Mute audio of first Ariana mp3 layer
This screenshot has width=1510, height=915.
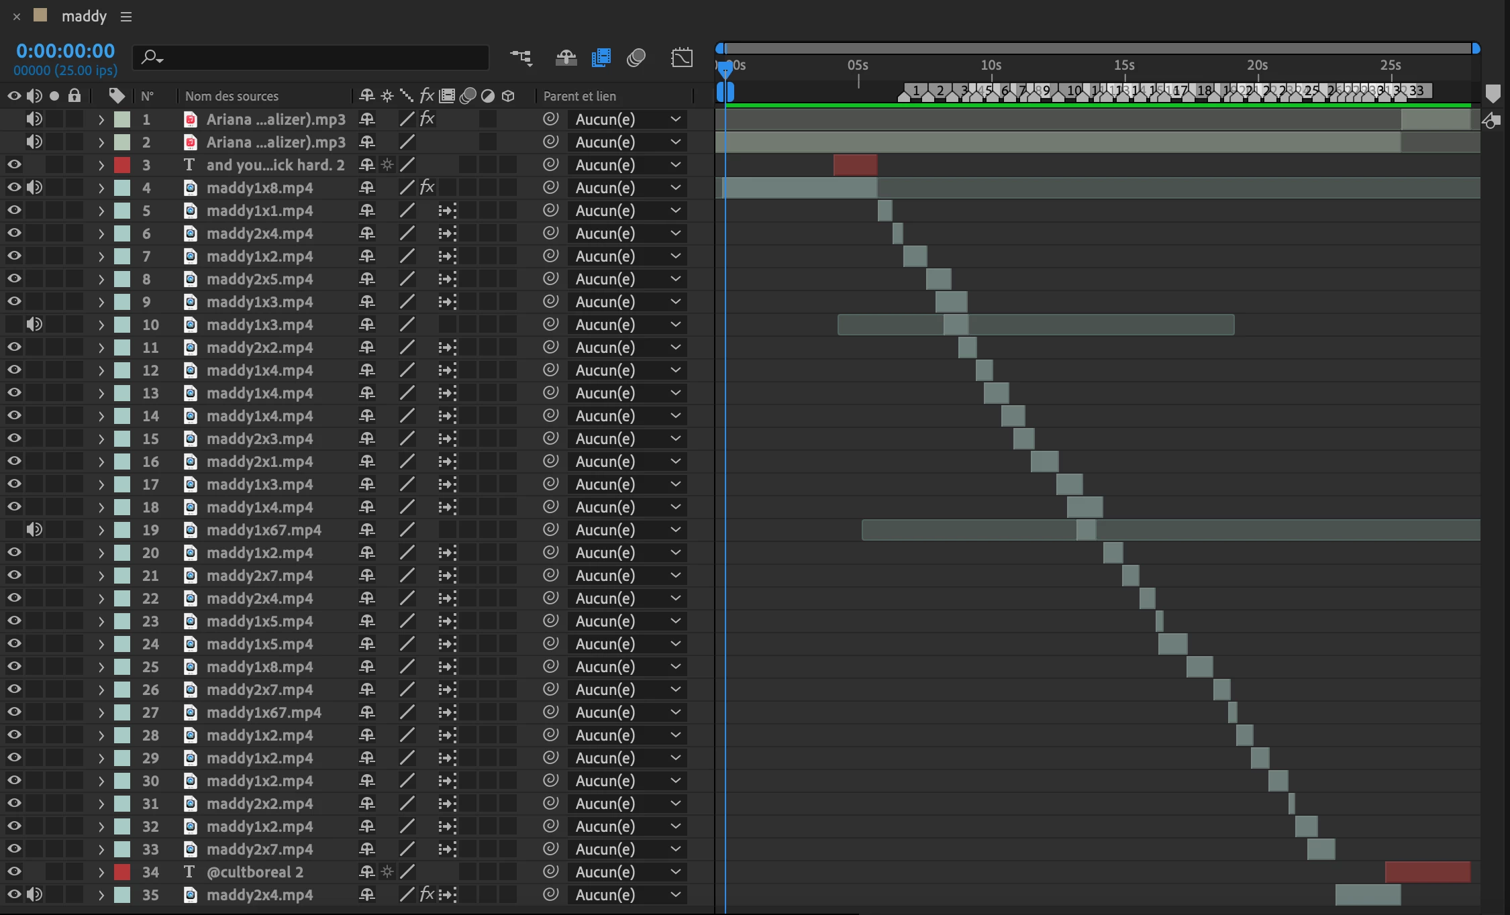(x=34, y=119)
